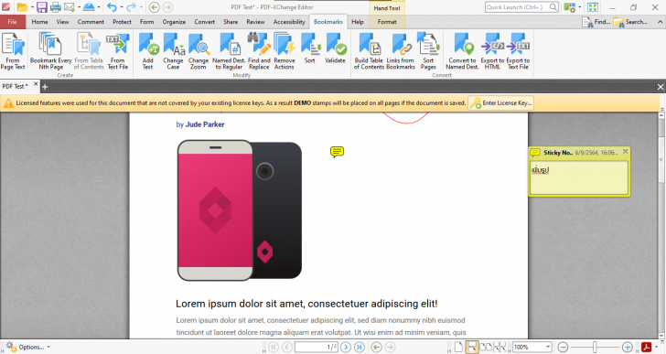Switch to the Home tab
Image resolution: width=666 pixels, height=354 pixels.
pos(39,22)
